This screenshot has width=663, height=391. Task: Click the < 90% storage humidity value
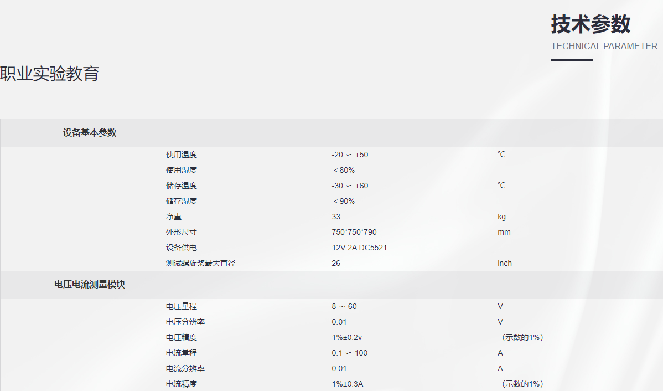(344, 201)
